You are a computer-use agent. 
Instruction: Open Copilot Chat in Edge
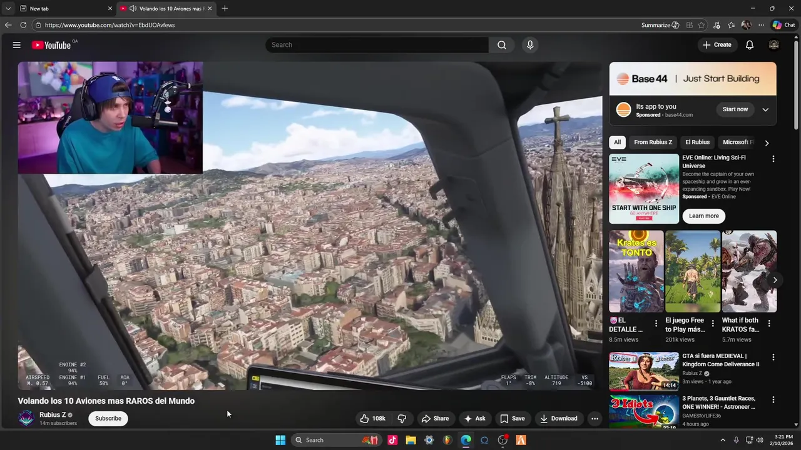783,25
